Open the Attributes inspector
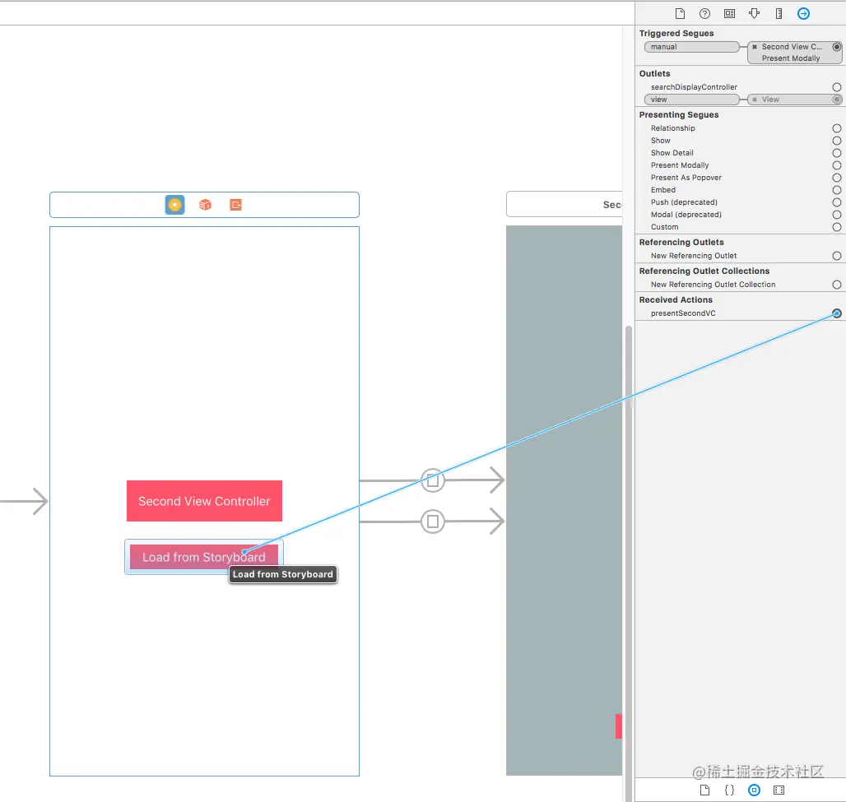The image size is (846, 802). [x=755, y=13]
